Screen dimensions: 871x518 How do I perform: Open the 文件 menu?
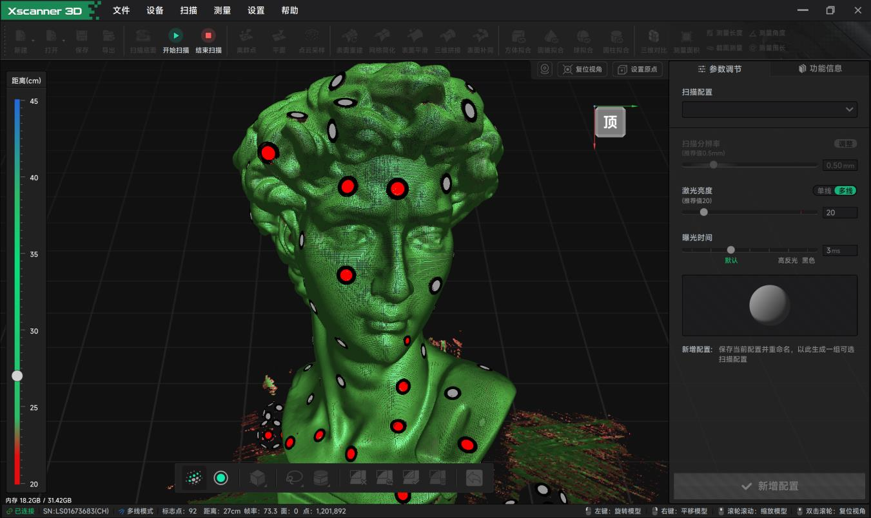[x=121, y=10]
